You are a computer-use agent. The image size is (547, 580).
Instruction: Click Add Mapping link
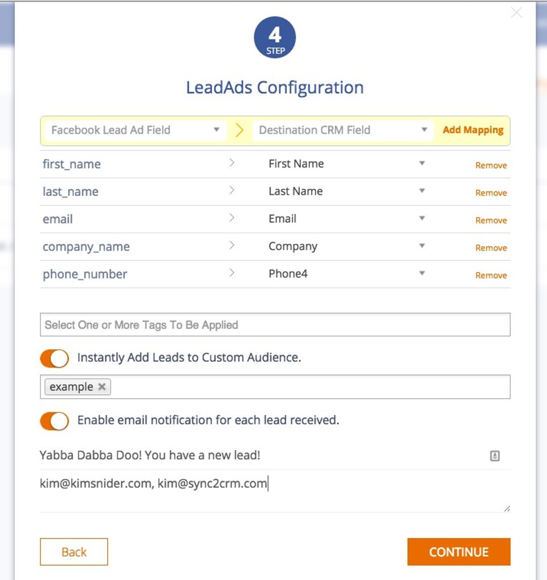[x=473, y=130]
